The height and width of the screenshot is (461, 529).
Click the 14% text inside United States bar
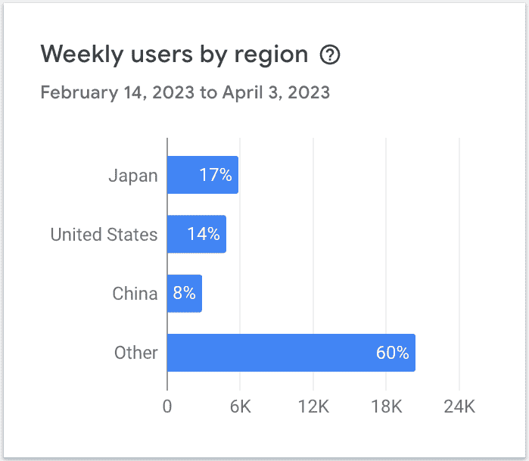204,234
